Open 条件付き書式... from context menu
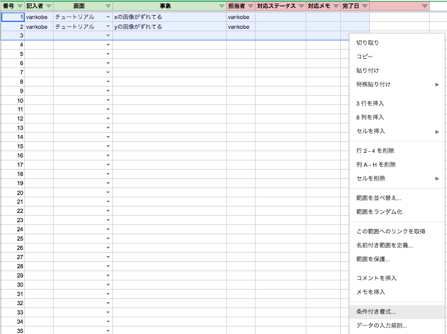Image resolution: width=447 pixels, height=334 pixels. 397,312
